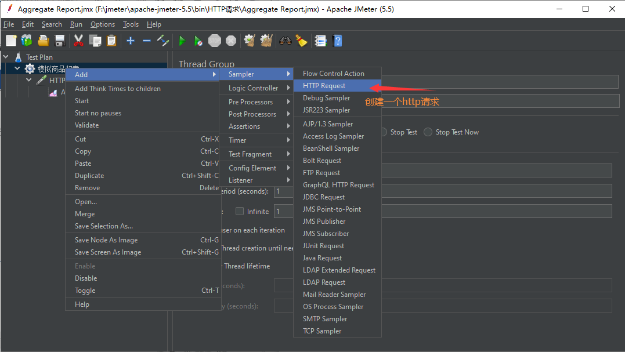Viewport: 625px width, 352px height.
Task: Click the blue plus Expand All icon
Action: pyautogui.click(x=131, y=41)
